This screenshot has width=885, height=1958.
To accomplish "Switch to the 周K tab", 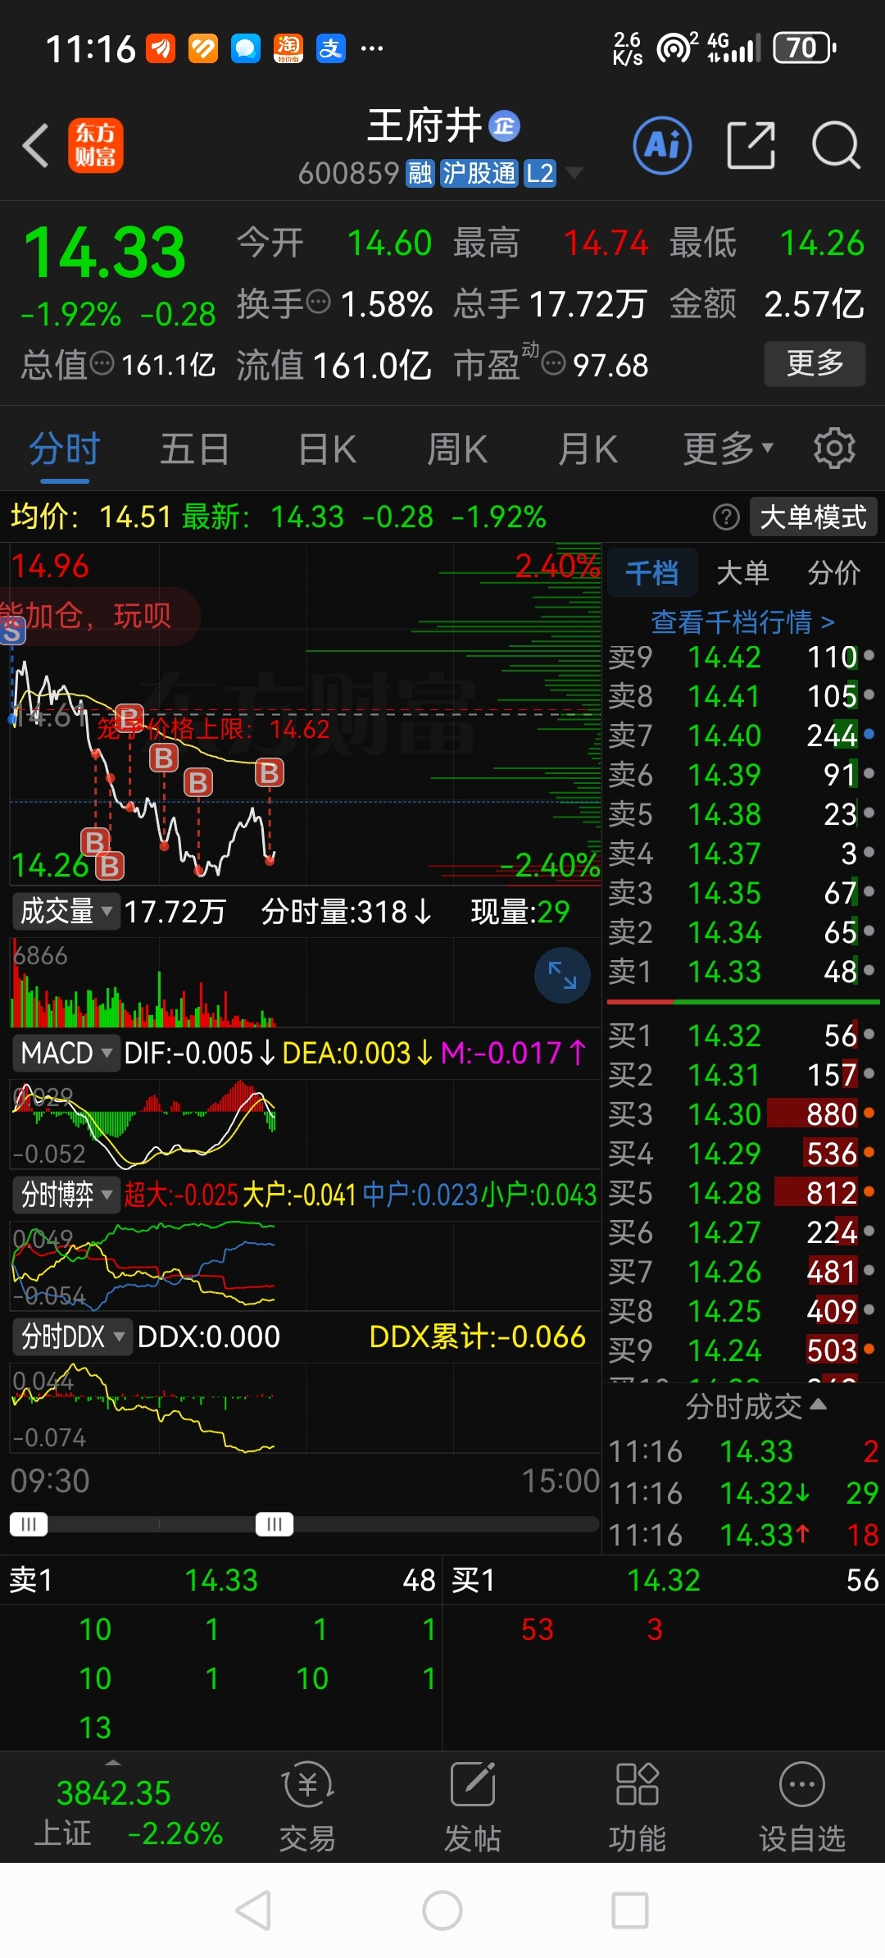I will click(x=457, y=448).
